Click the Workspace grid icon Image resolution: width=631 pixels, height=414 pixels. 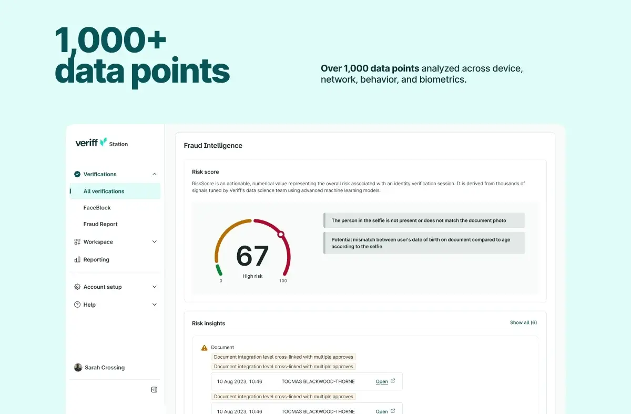[x=77, y=242]
